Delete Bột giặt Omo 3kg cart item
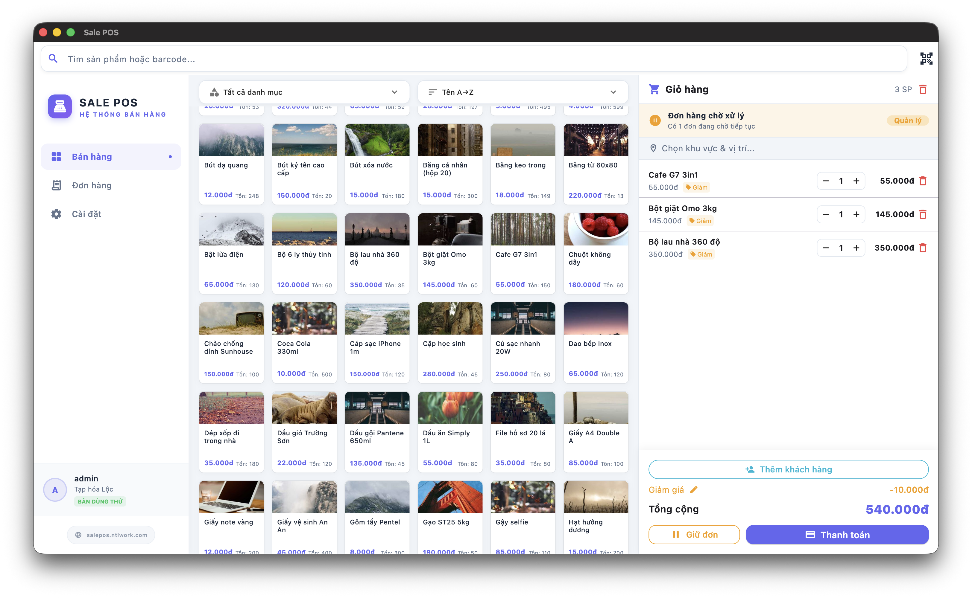This screenshot has height=598, width=972. (x=923, y=214)
